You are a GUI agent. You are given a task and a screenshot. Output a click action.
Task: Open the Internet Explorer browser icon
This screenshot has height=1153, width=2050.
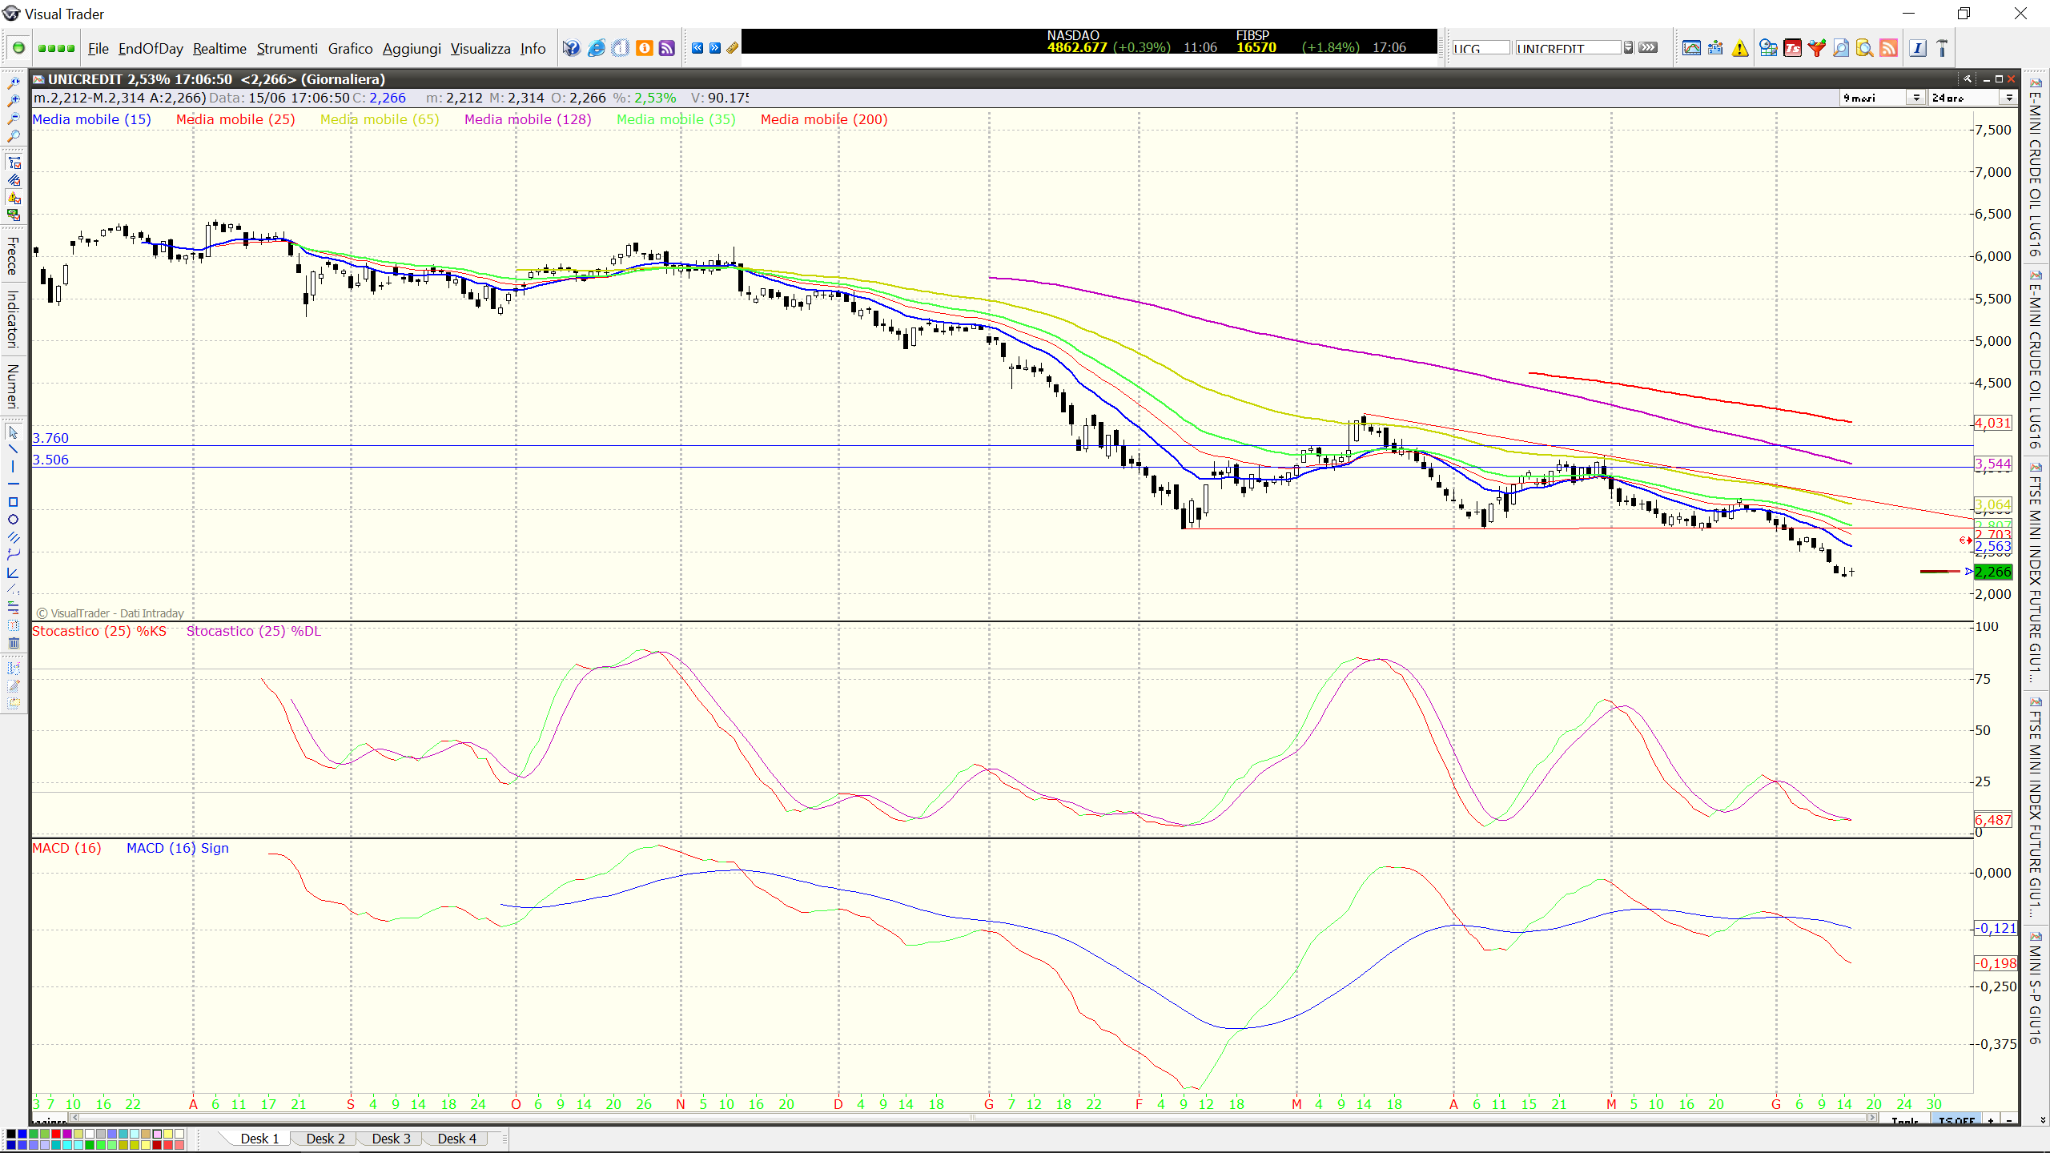pos(596,48)
